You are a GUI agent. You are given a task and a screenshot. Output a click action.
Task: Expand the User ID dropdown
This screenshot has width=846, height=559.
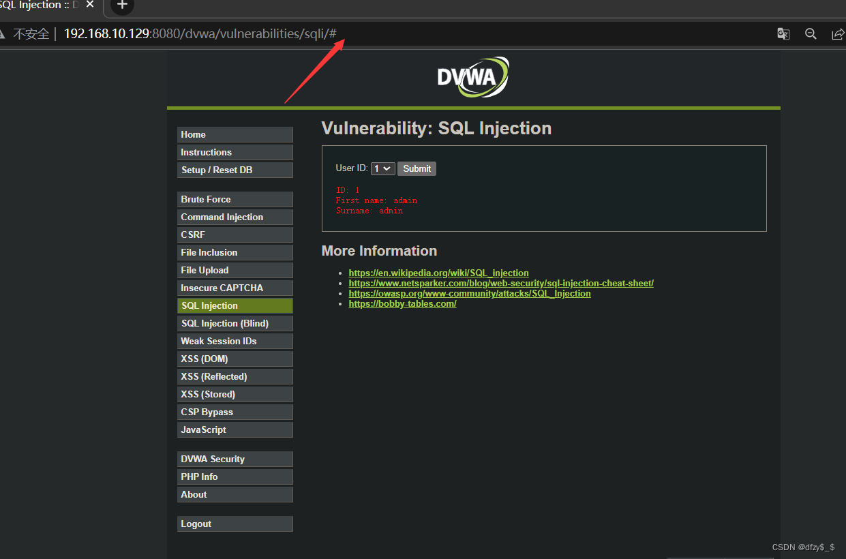(x=382, y=168)
